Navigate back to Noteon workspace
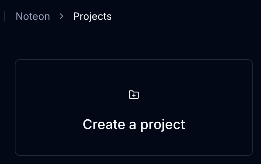This screenshot has width=261, height=164. click(x=33, y=16)
